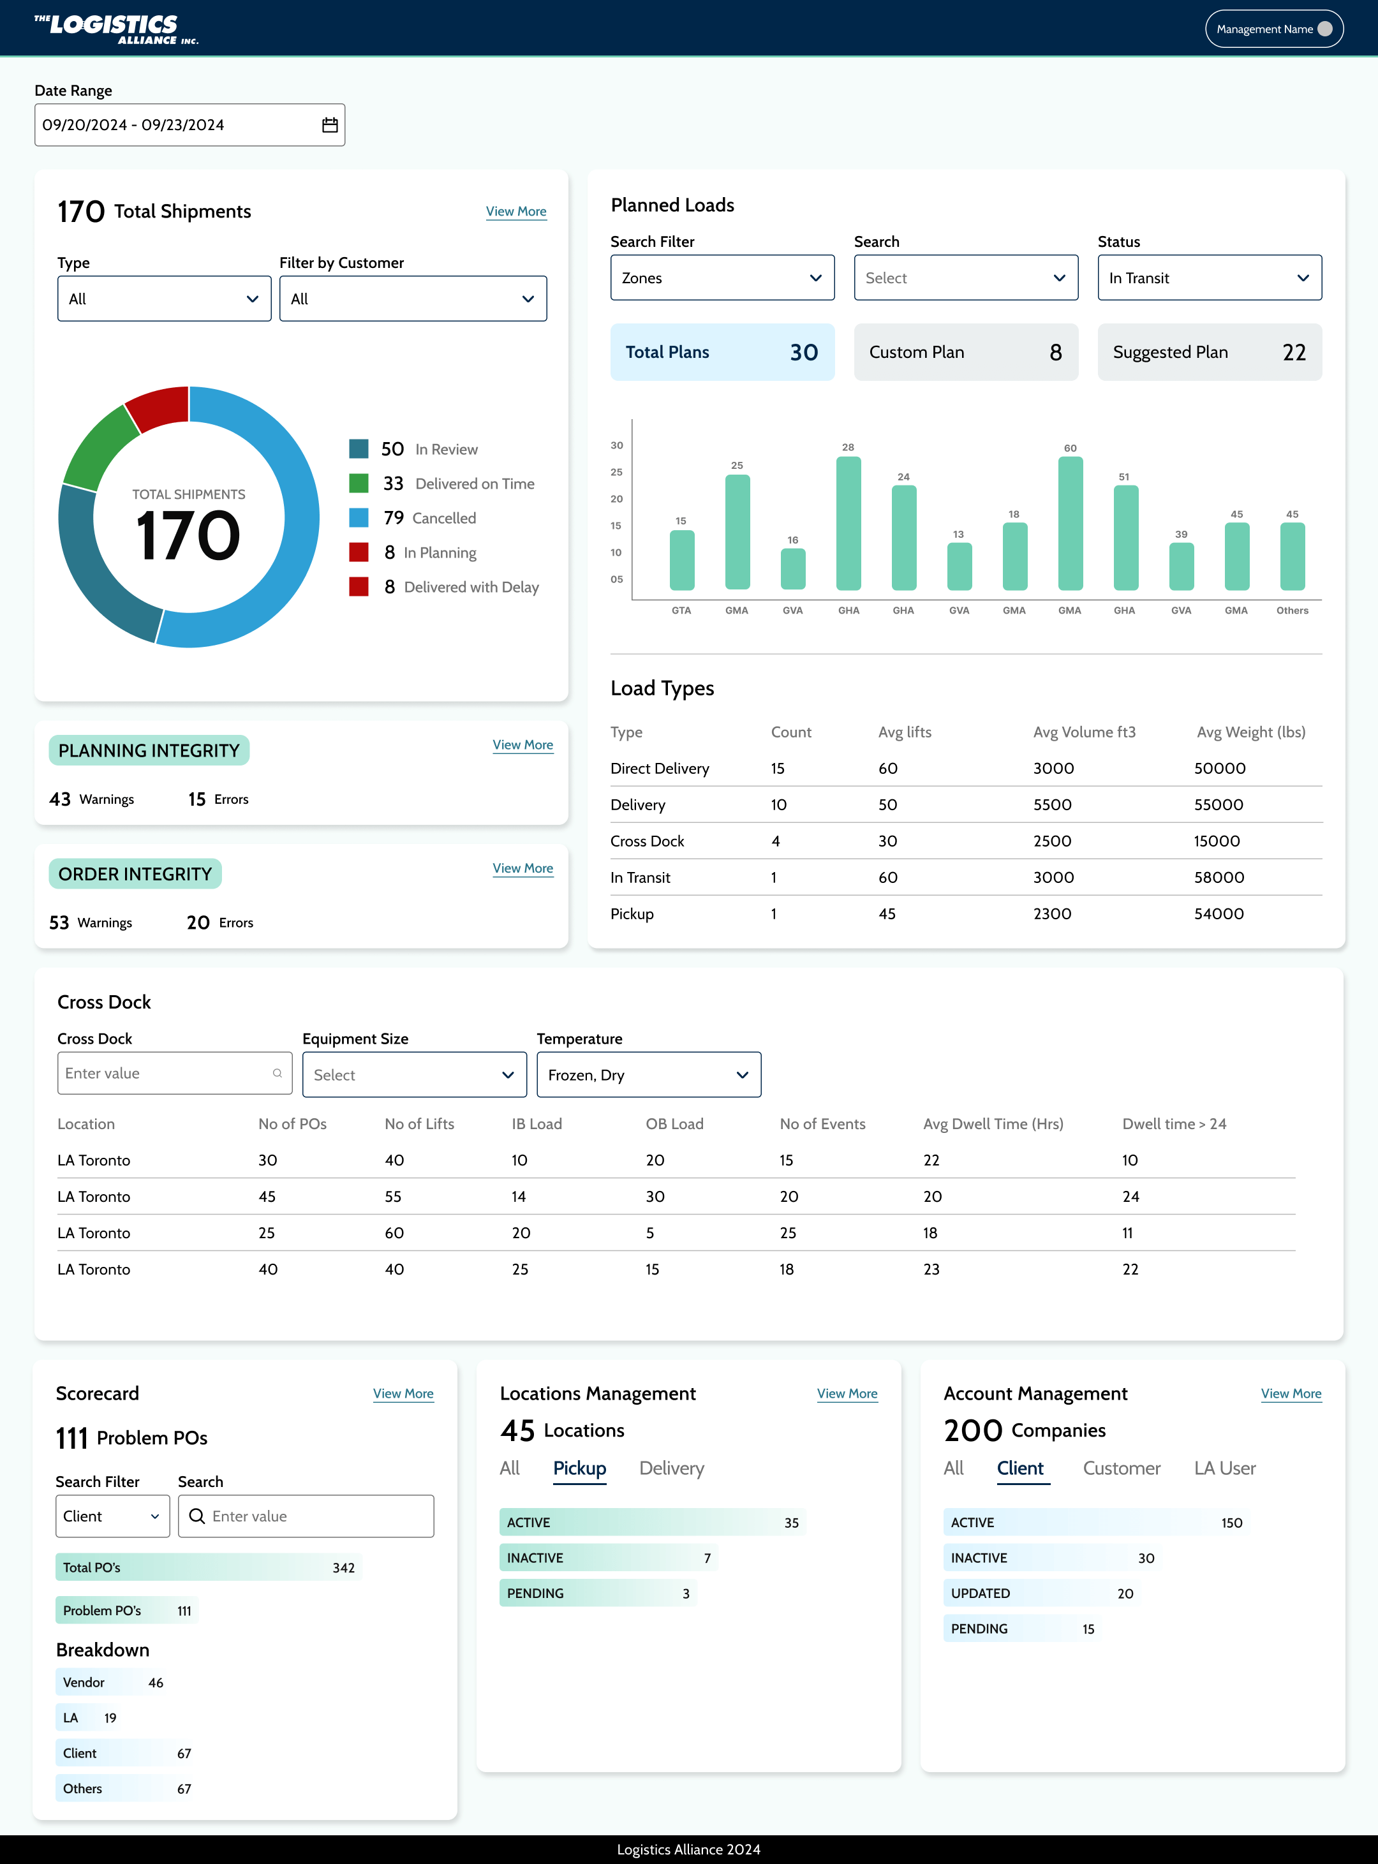Open the Temperature Frozen, Dry dropdown

coord(648,1075)
